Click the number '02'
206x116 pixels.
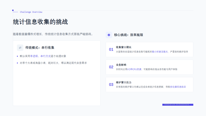(111, 67)
